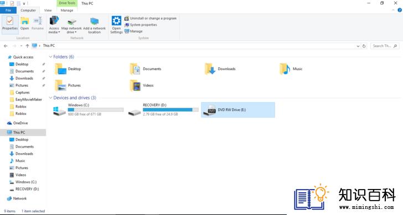
Task: Select the RECOVERY (D:) drive icon
Action: (x=135, y=112)
